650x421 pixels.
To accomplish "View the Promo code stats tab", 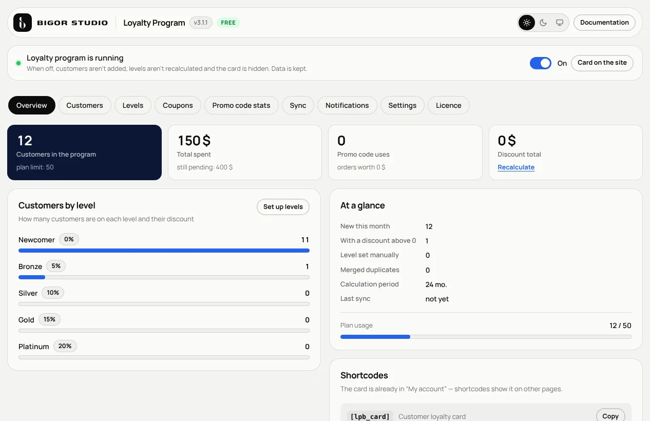I will pyautogui.click(x=241, y=105).
